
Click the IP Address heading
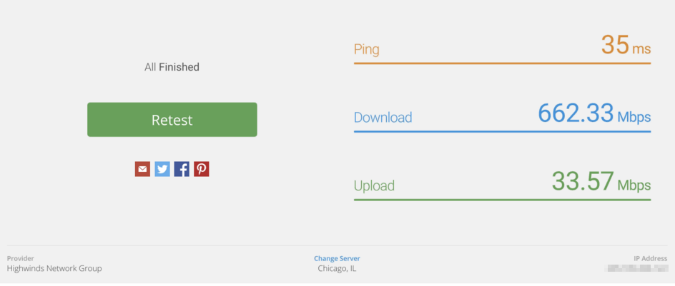pyautogui.click(x=650, y=258)
